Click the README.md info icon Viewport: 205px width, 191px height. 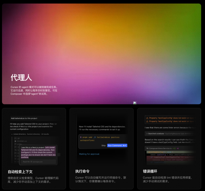(x=15, y=141)
